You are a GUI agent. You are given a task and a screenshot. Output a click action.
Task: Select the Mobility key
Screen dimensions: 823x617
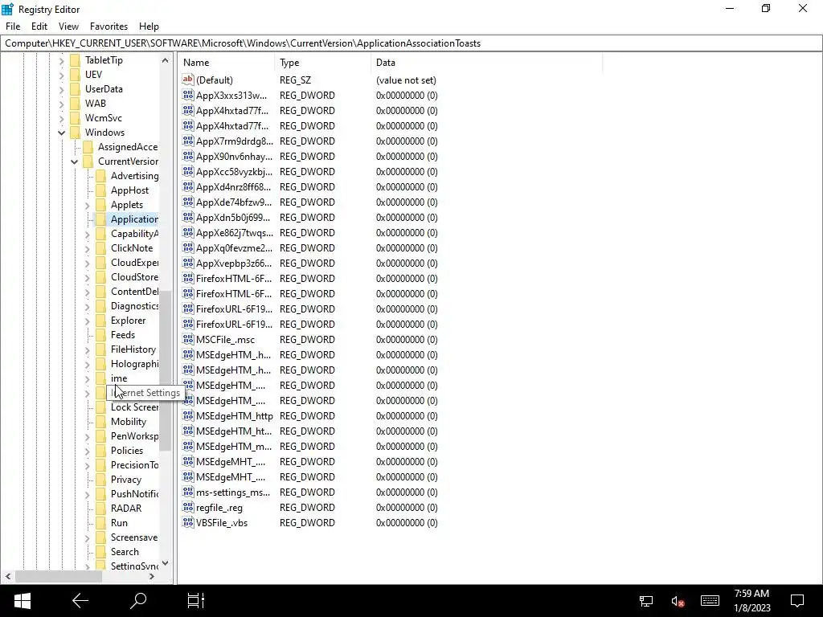[x=129, y=421]
